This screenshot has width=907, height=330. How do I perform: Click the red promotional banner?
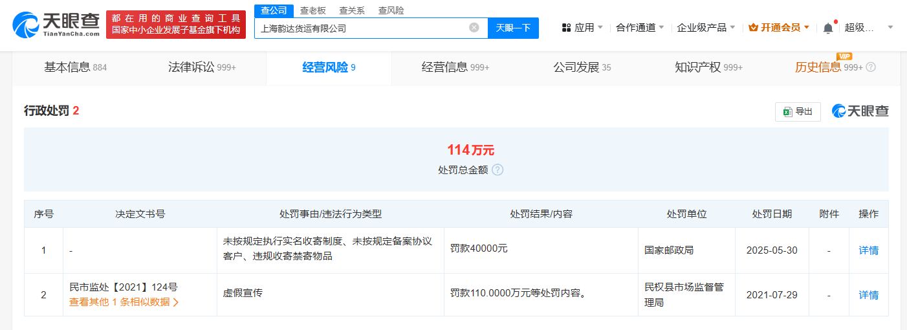[x=176, y=25]
